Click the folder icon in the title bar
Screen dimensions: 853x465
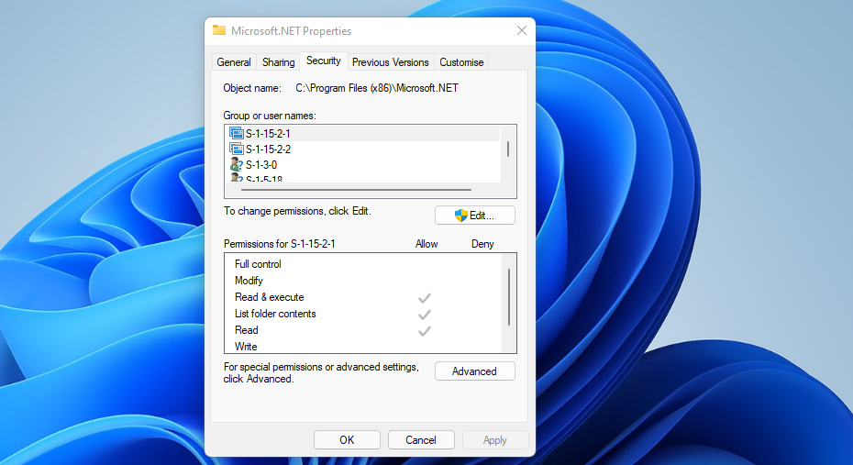point(219,30)
